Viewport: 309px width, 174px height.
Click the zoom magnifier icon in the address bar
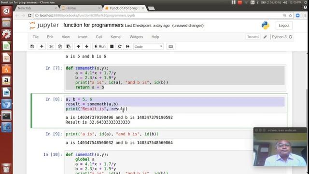(284, 15)
